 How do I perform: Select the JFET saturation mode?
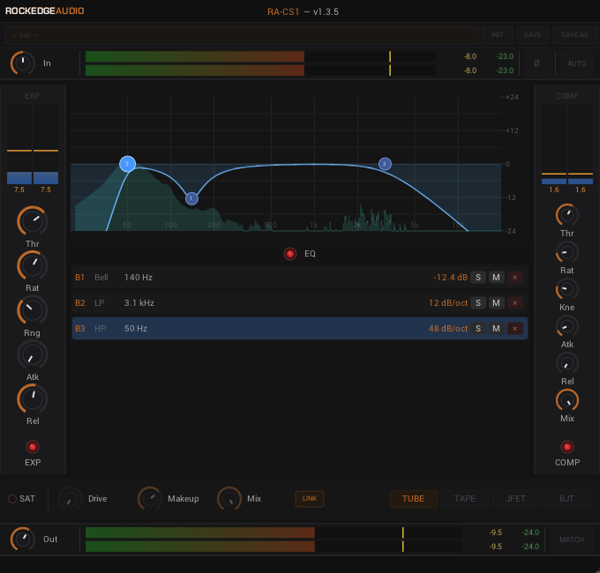click(515, 498)
